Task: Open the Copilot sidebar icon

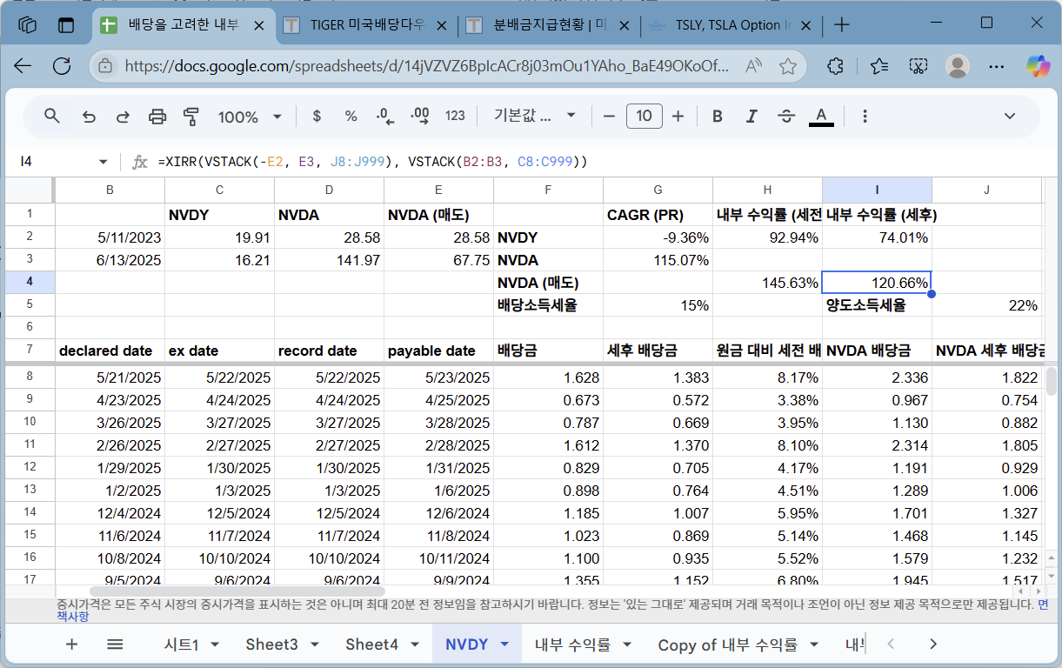Action: 1038,65
